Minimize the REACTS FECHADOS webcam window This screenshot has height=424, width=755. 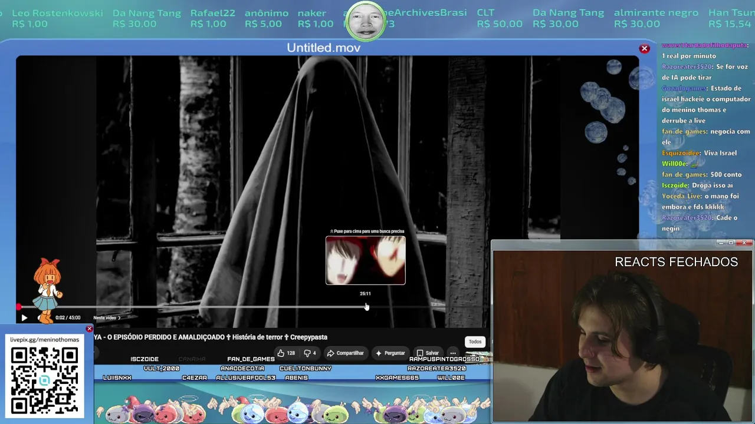coord(721,243)
